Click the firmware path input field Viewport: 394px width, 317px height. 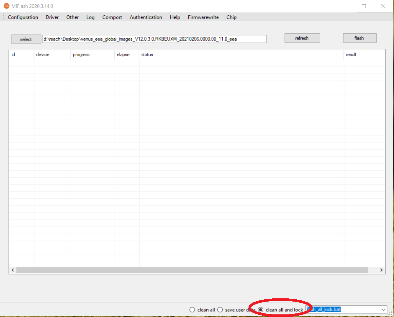coord(155,39)
